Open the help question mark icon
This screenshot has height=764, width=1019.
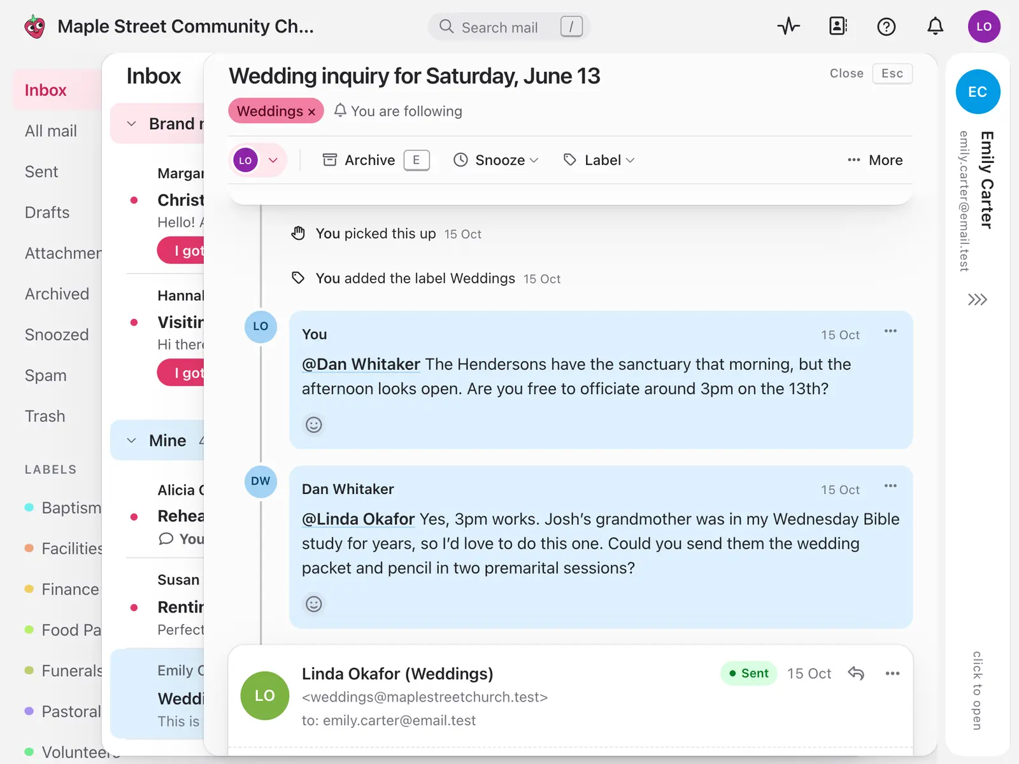886,27
